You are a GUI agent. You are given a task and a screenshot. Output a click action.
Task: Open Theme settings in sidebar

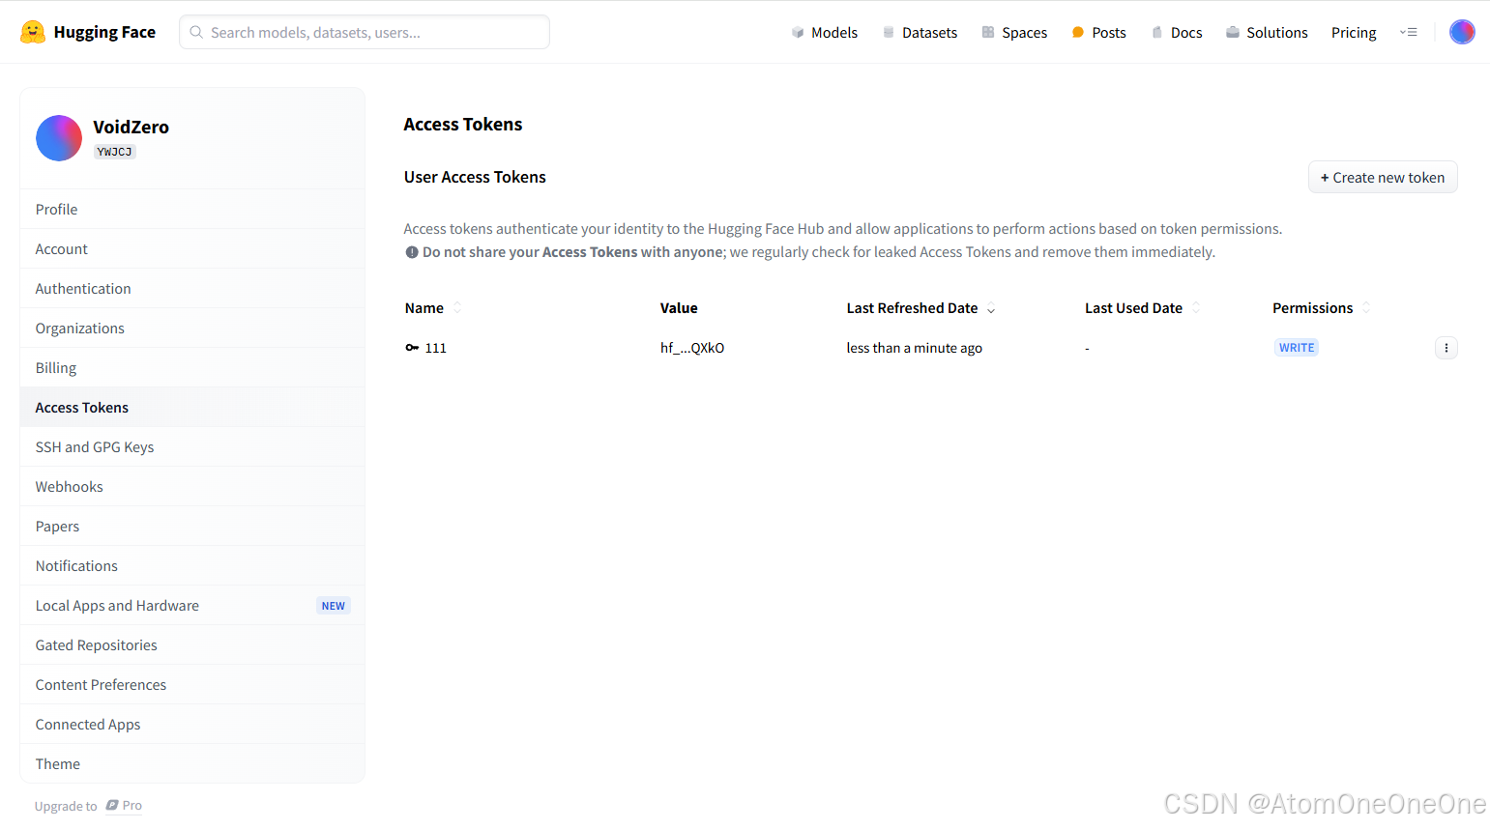(192, 763)
